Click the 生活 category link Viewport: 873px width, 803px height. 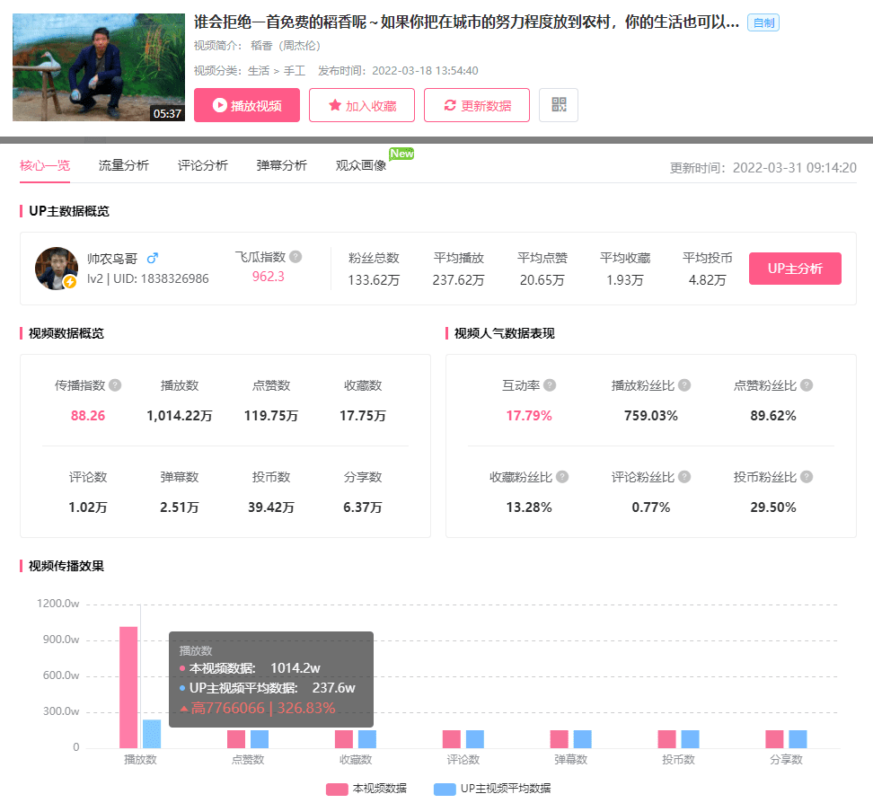click(259, 71)
